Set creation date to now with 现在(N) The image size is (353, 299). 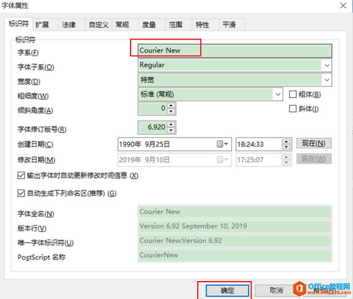pyautogui.click(x=313, y=143)
